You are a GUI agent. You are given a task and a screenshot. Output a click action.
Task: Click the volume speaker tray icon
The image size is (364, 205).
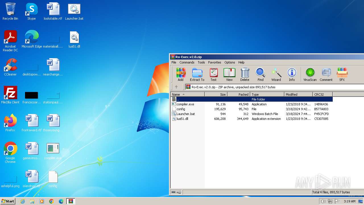(323, 201)
